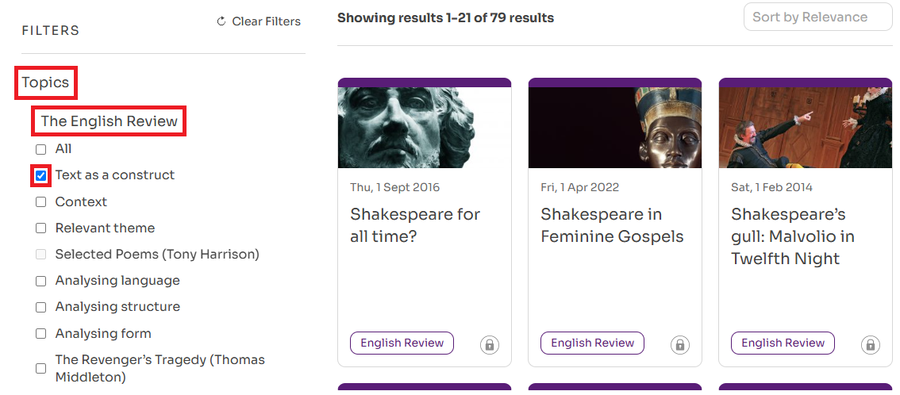Viewport: 900px width, 395px height.
Task: Click lock icon on Malvolio Twelfth Night card
Action: tap(870, 344)
